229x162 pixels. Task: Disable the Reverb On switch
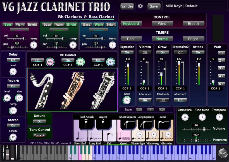[x=13, y=86]
